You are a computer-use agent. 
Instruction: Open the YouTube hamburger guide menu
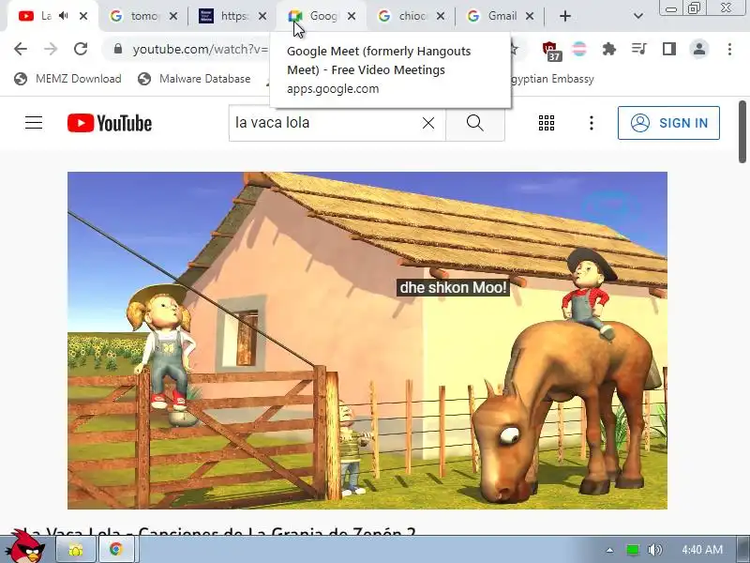pos(34,123)
